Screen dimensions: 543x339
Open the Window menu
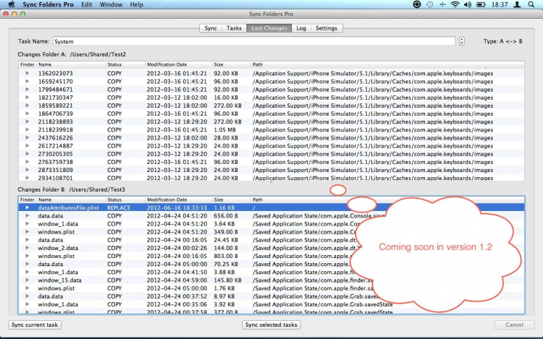111,4
